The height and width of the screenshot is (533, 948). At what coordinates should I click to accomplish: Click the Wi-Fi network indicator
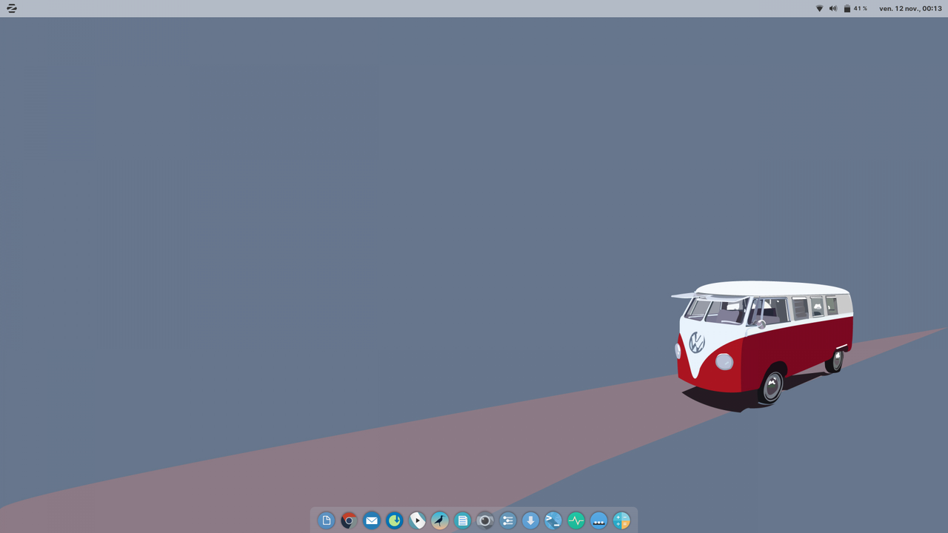coord(819,8)
